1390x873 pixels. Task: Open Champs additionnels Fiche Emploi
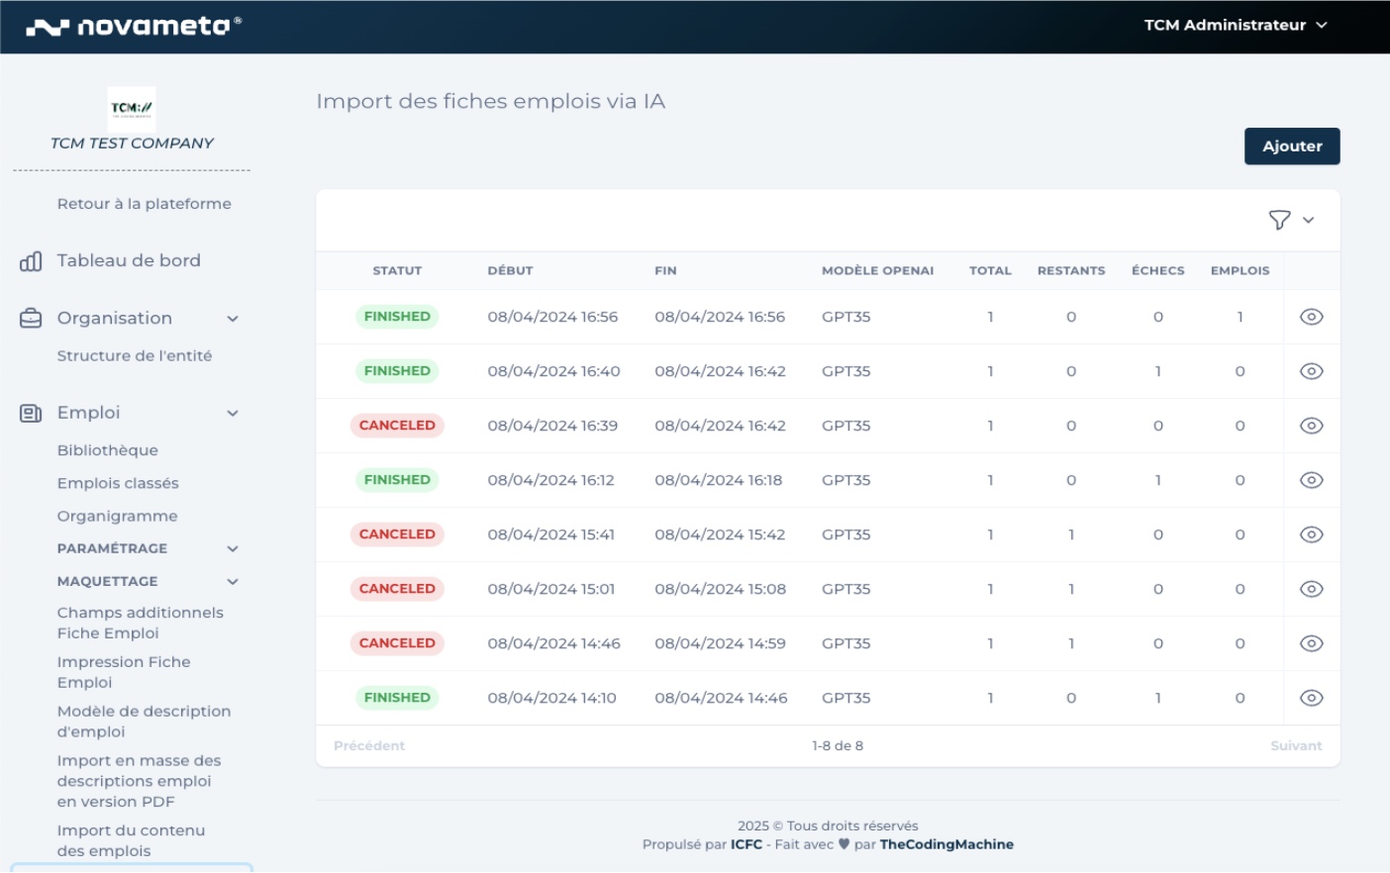click(x=141, y=624)
